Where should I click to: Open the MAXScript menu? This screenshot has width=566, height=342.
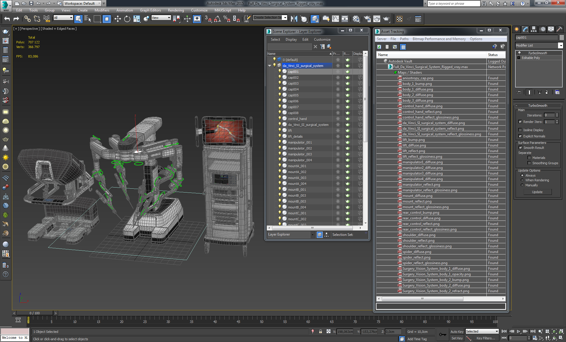pyautogui.click(x=223, y=10)
